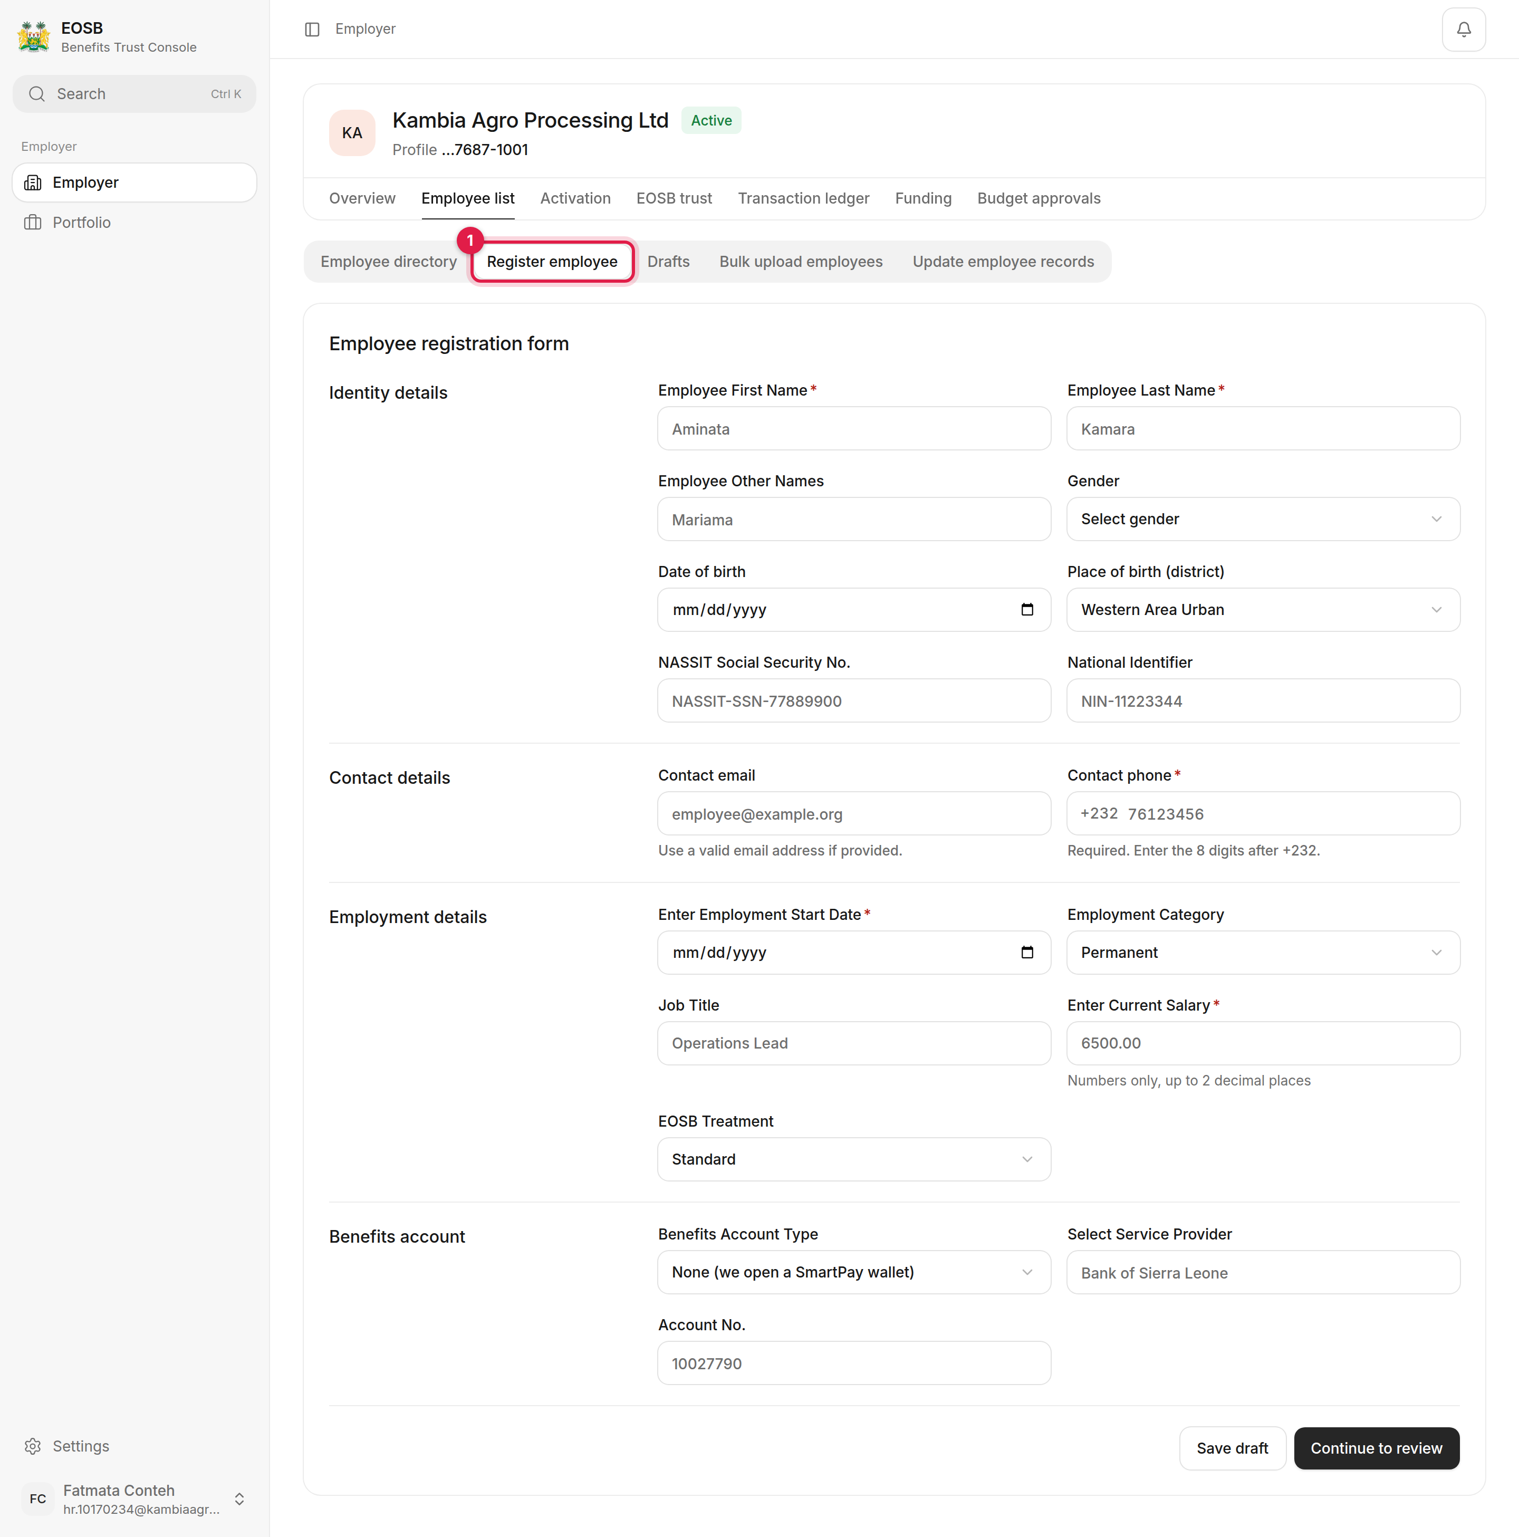Open the EOSB Treatment dropdown
Screen dimensions: 1519x1537
pyautogui.click(x=854, y=1159)
